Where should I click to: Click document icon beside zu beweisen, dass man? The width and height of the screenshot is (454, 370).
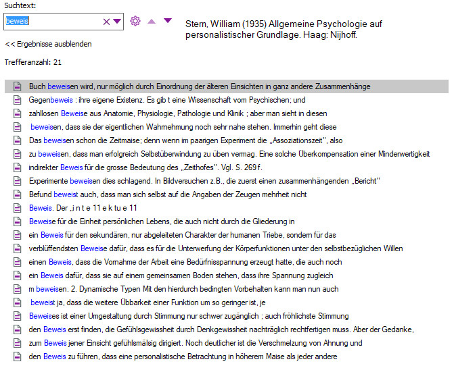click(x=18, y=154)
